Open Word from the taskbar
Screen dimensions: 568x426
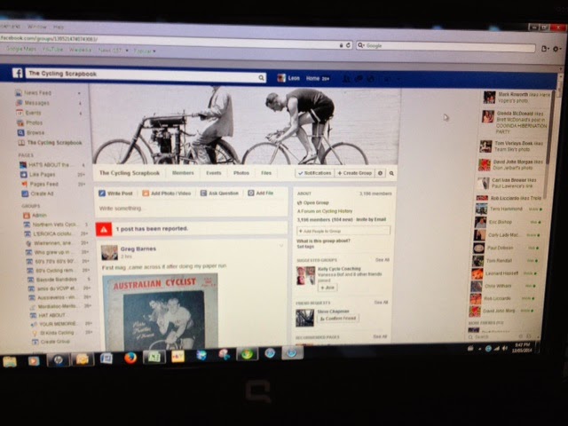pos(106,359)
